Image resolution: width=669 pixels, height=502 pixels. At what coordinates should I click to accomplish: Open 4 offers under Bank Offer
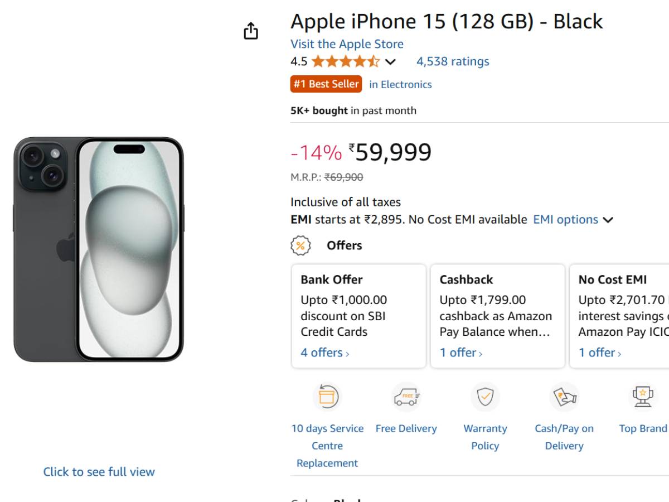(x=324, y=353)
